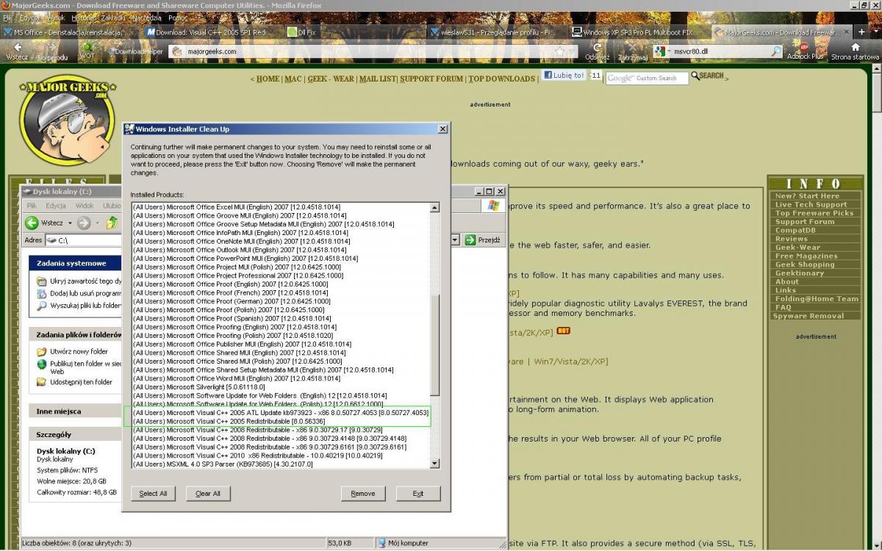The height and width of the screenshot is (551, 882).
Task: Click the red HOT badge icon
Action: click(564, 331)
